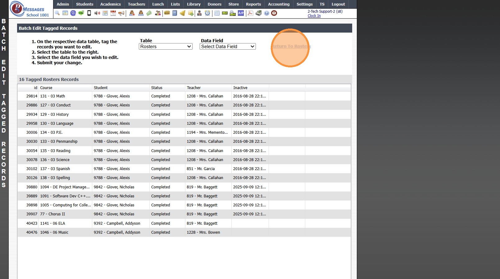Screen dimensions: 500x279
Task: Open the Teachers menu
Action: (x=137, y=4)
